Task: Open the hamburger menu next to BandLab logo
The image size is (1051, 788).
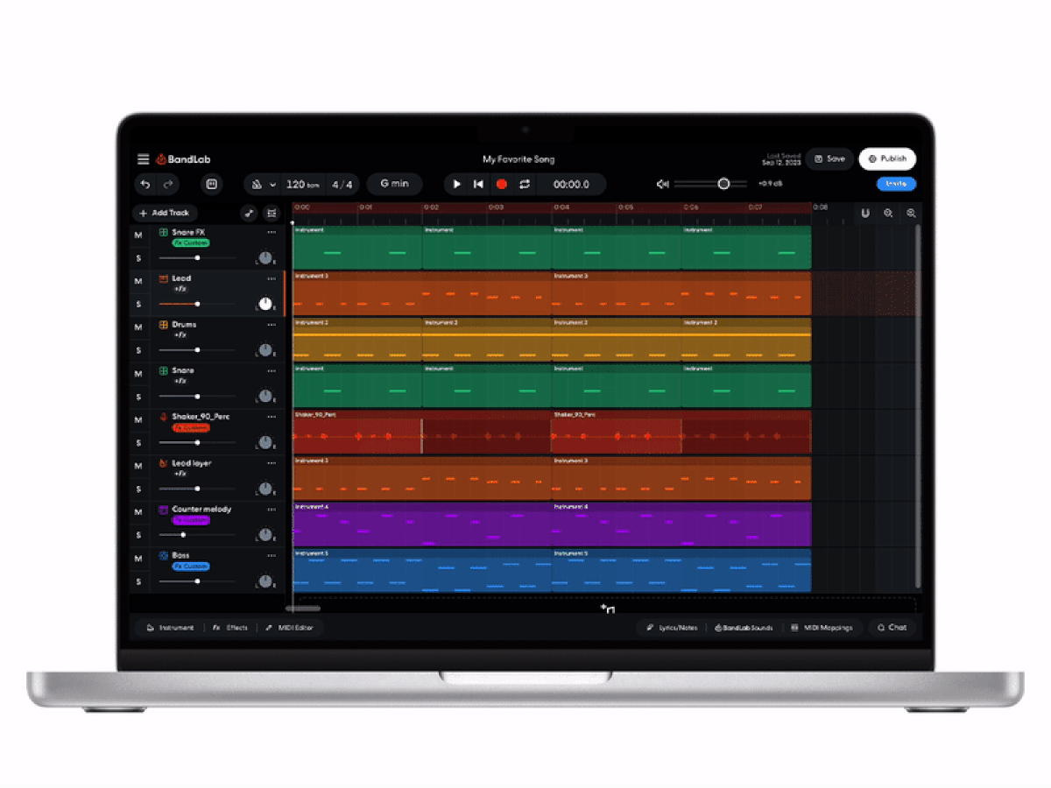Action: pyautogui.click(x=143, y=159)
